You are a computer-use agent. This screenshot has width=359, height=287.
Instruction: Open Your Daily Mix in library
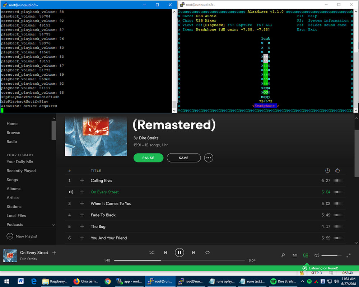tap(20, 162)
